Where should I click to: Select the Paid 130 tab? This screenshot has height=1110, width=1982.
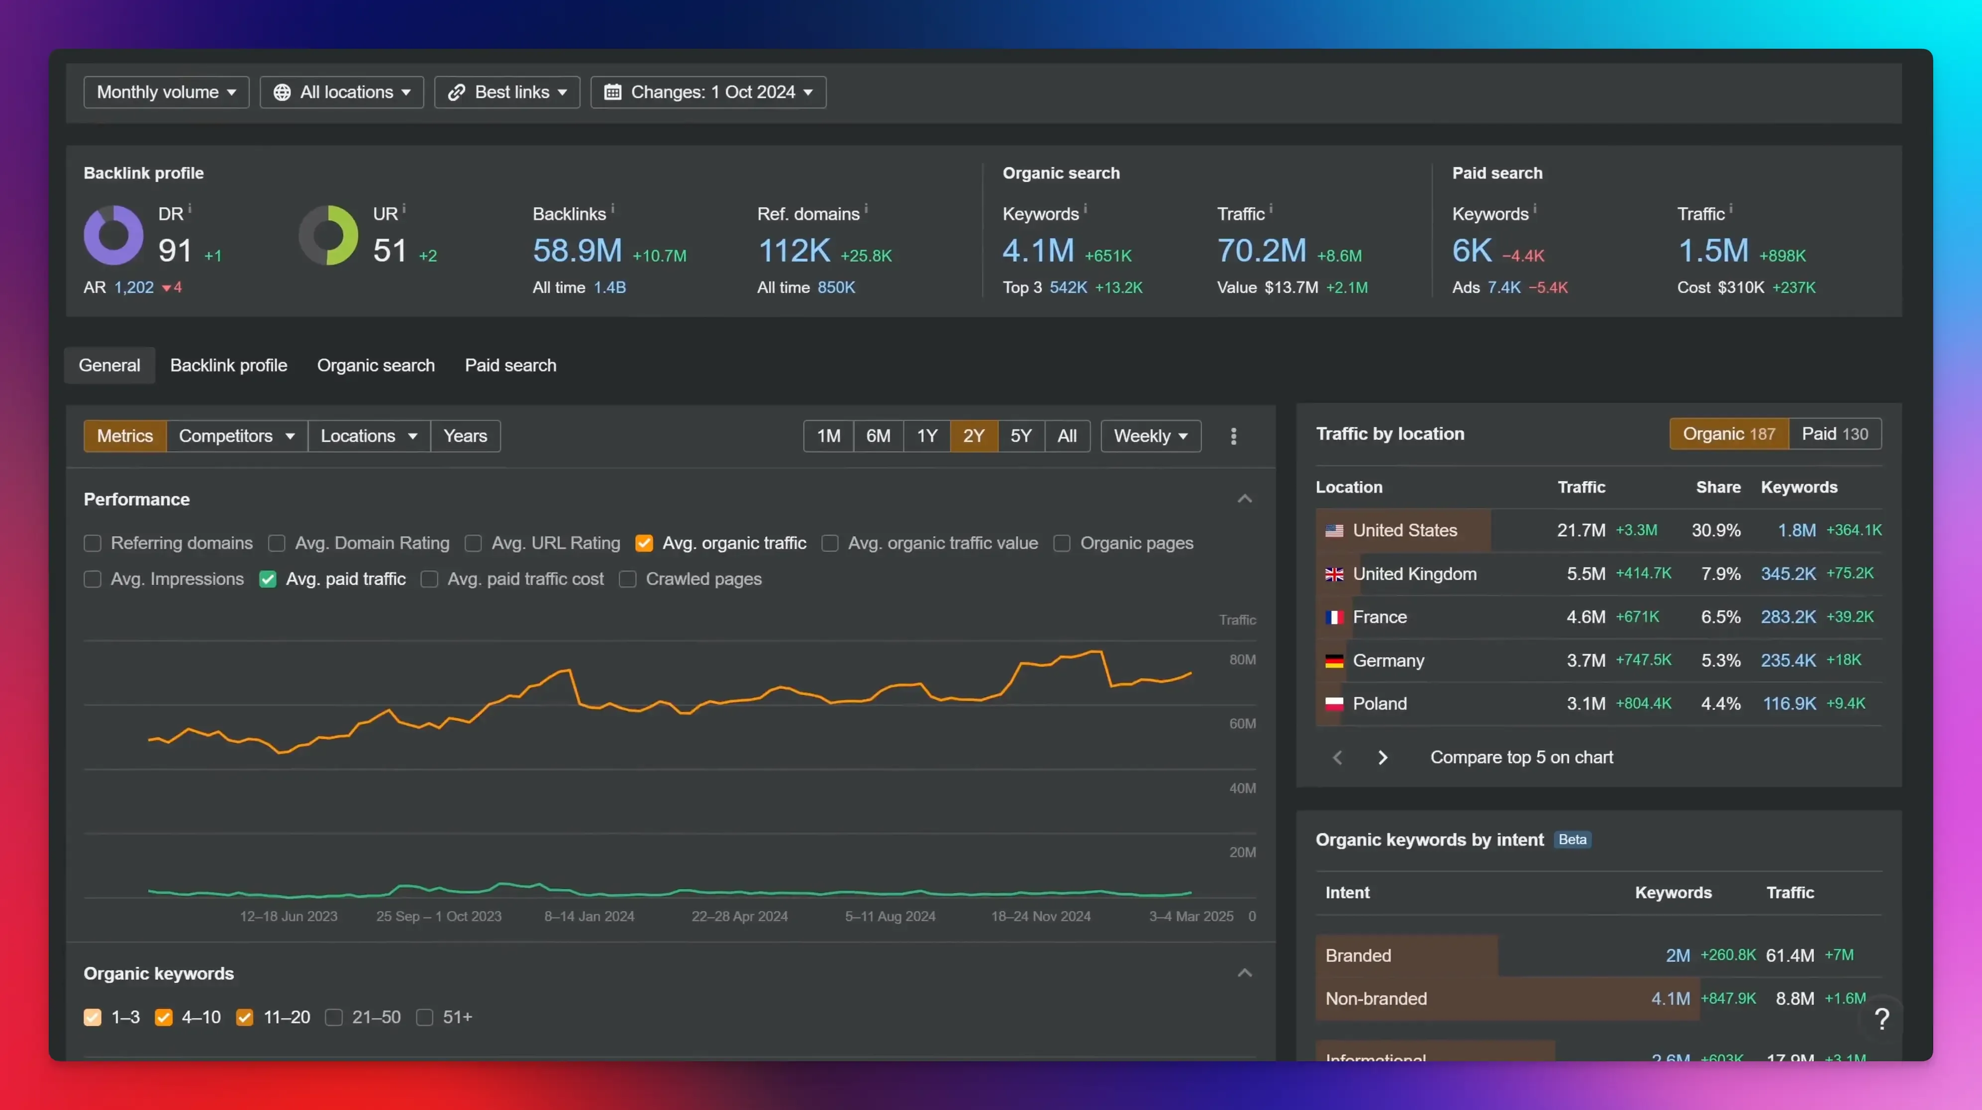(x=1834, y=434)
